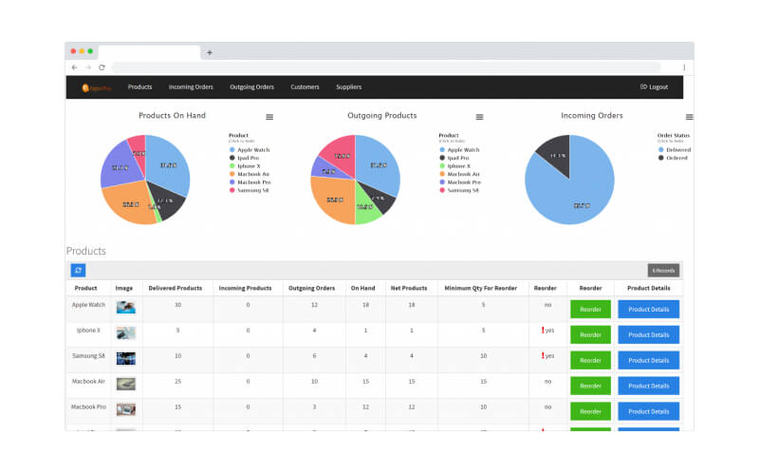The image size is (759, 473).
Task: Expand the Outgoing Products chart hamburger menu
Action: [479, 117]
